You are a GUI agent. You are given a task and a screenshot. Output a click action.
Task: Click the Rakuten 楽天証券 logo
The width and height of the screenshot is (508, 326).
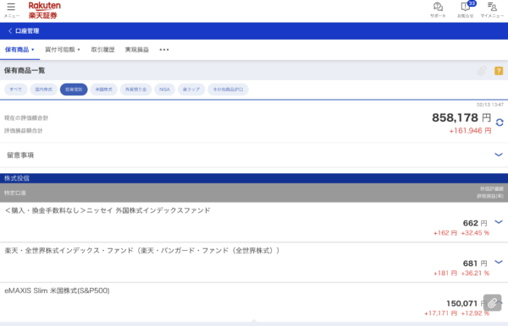point(44,10)
